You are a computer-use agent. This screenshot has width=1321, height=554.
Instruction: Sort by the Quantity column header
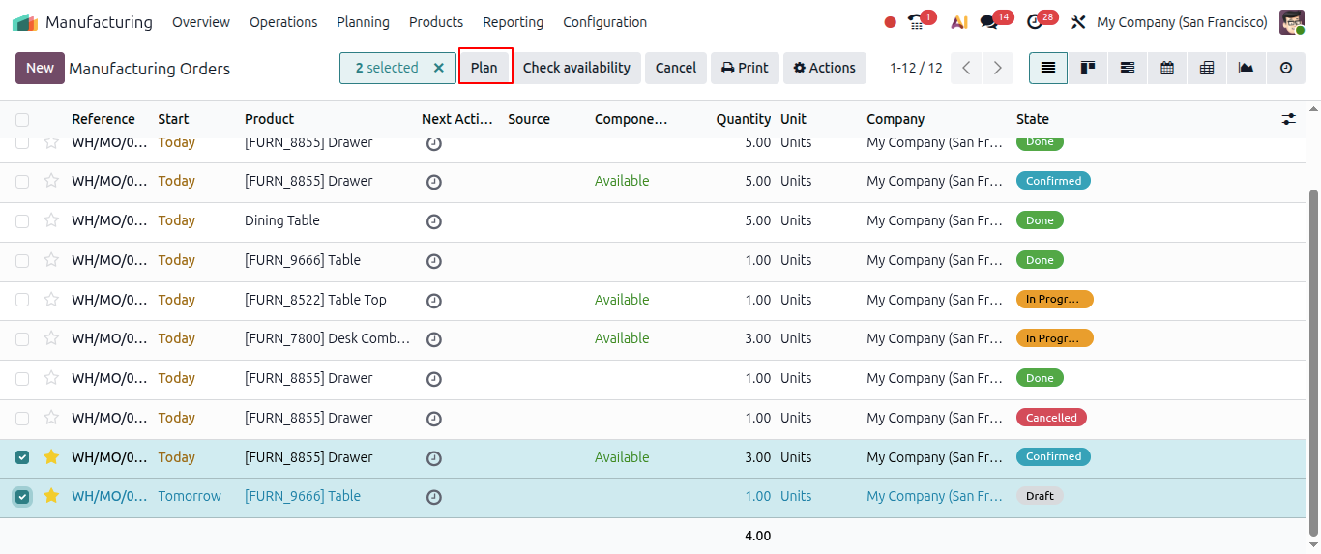tap(744, 119)
